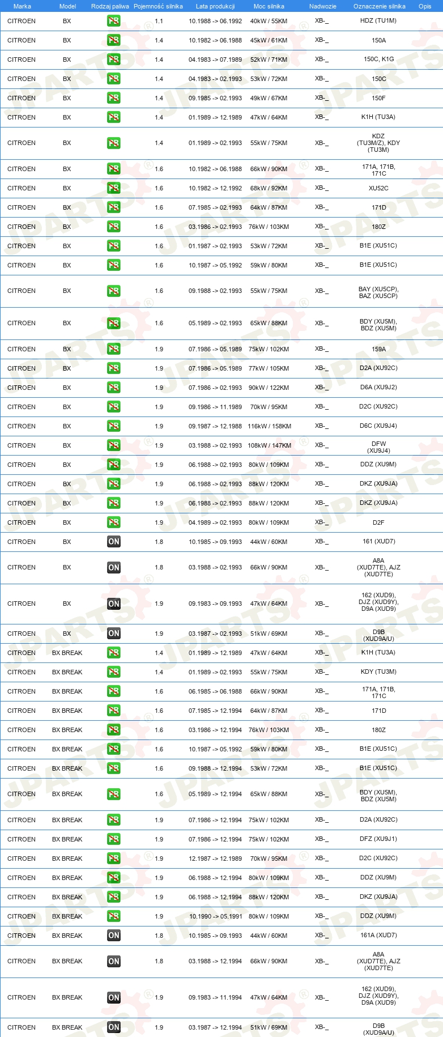Click petrol icon in BX BREAK 180Z row
443x1037 pixels.
[x=114, y=730]
